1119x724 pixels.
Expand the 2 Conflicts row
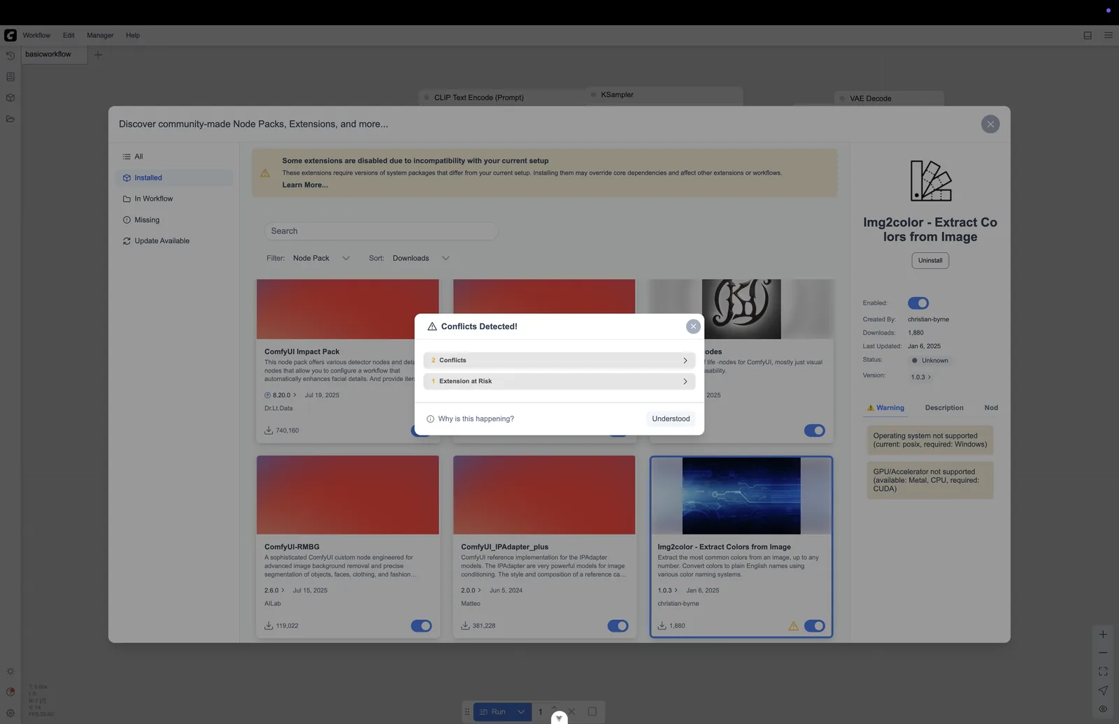559,361
